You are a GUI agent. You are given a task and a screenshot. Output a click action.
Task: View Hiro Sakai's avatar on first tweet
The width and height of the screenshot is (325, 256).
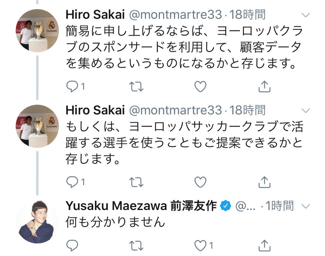[x=37, y=30]
